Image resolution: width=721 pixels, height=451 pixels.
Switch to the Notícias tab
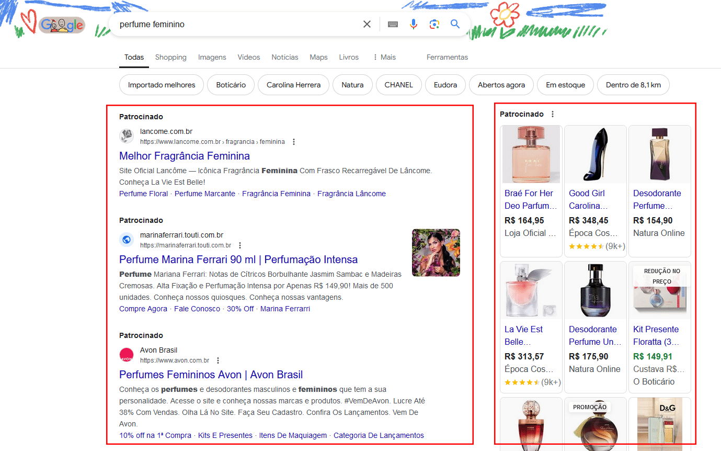point(285,57)
